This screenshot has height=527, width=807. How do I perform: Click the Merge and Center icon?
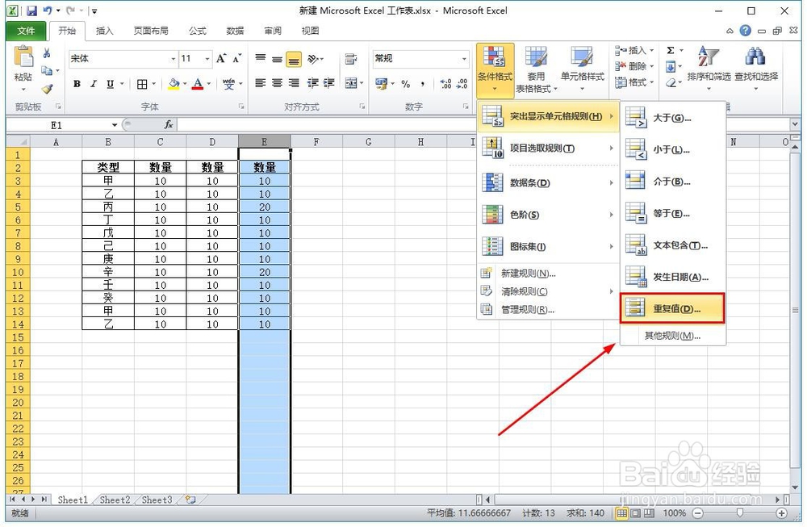point(351,83)
